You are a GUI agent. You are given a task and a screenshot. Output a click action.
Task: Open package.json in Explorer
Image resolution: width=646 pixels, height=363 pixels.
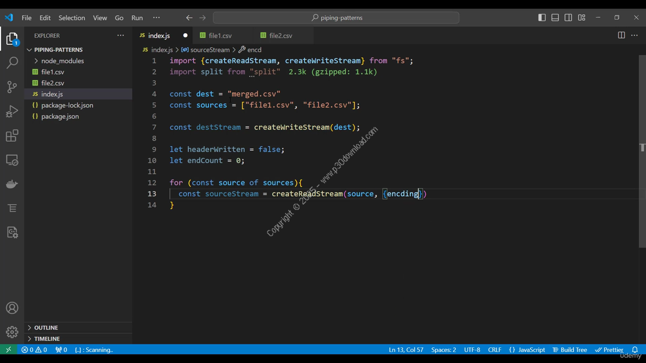click(x=78, y=116)
